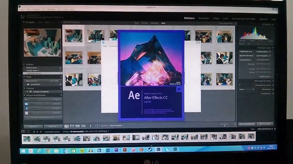Expand the Lista palavras-chave panel
293x164 pixels.
click(x=273, y=85)
